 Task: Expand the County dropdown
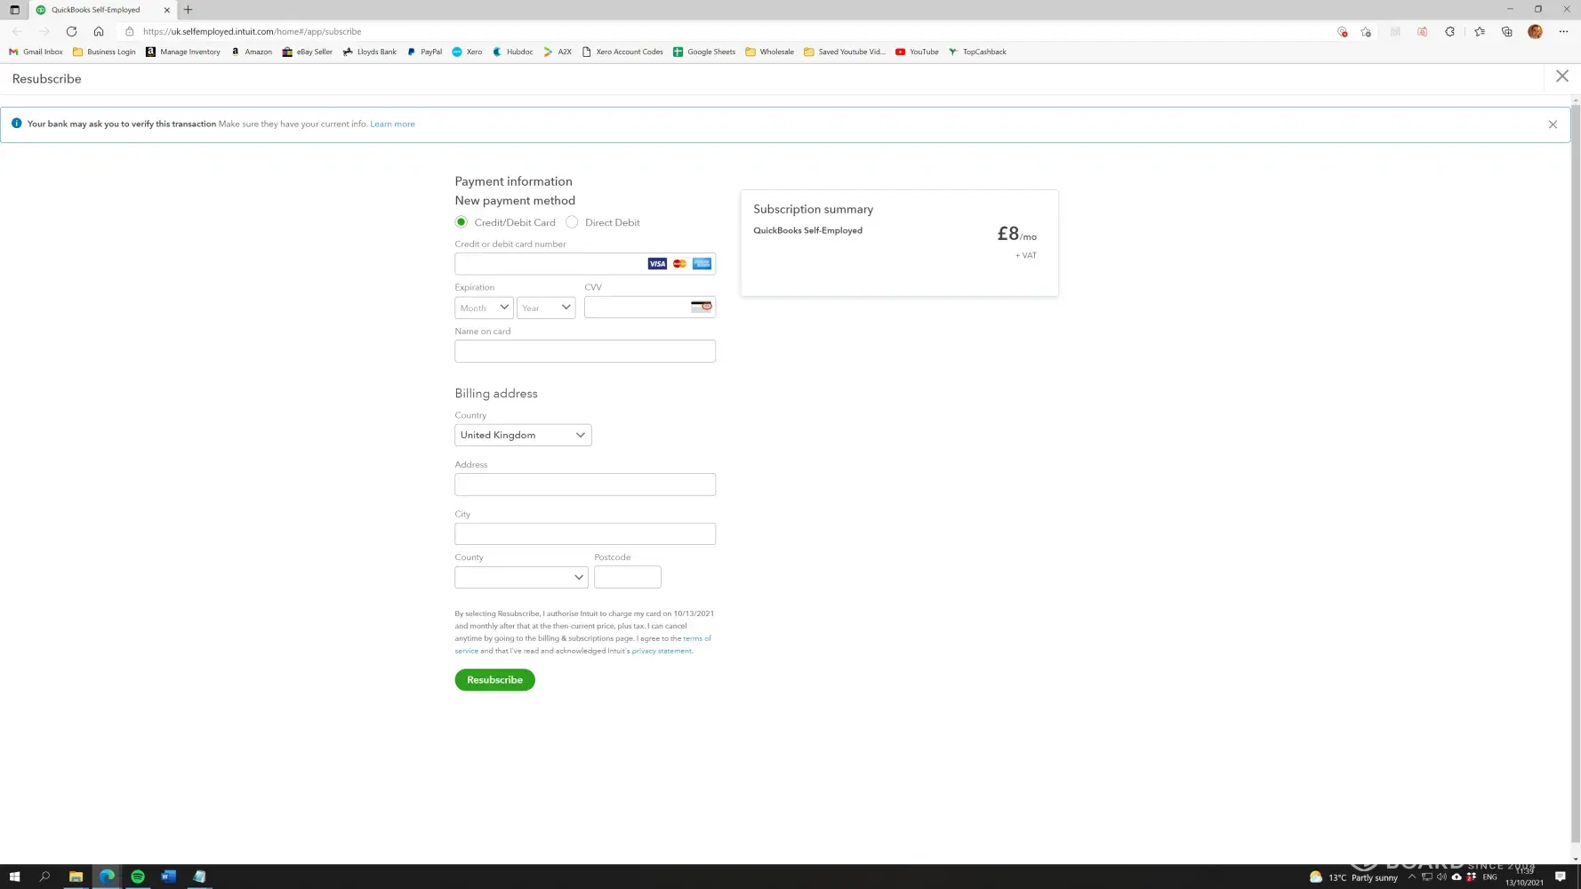(x=521, y=577)
